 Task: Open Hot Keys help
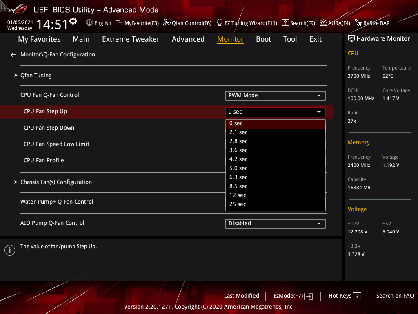coord(345,296)
